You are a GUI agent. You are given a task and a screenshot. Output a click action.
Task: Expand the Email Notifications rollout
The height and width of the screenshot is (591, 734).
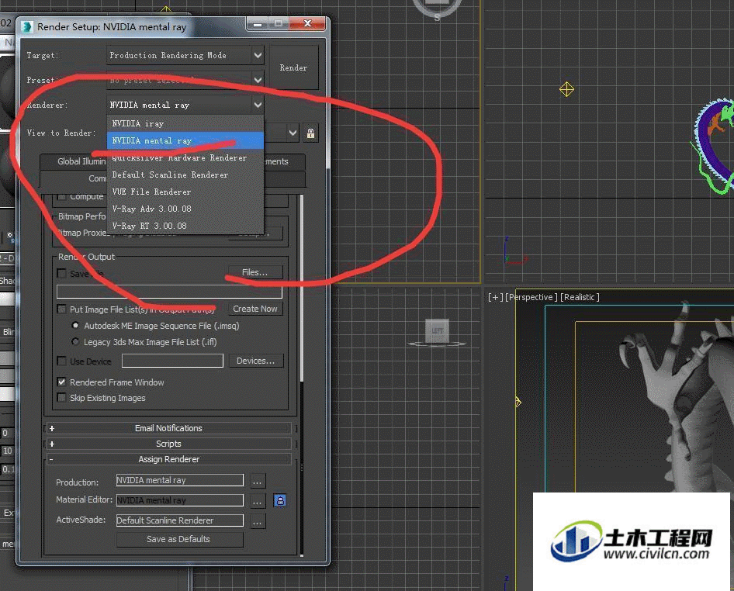(x=168, y=428)
